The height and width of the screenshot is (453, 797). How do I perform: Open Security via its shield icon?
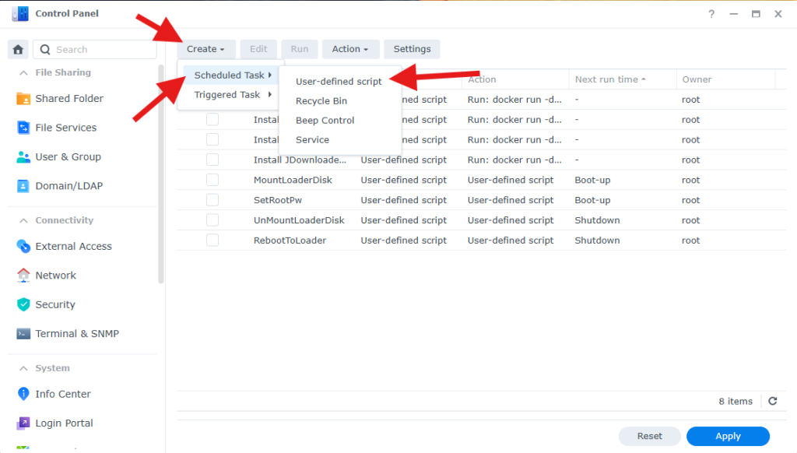point(23,304)
